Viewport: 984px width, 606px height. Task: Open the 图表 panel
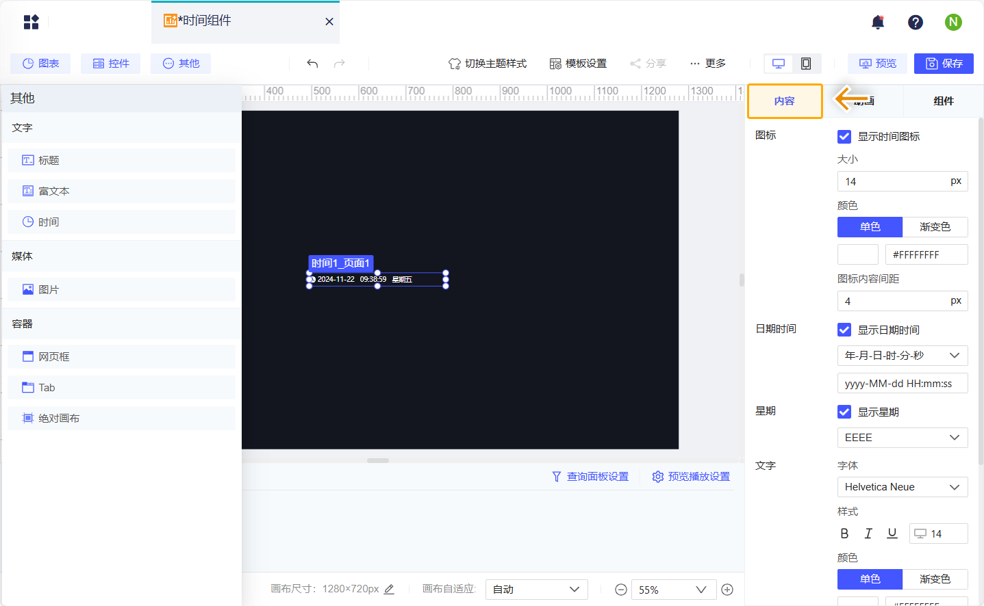tap(40, 64)
